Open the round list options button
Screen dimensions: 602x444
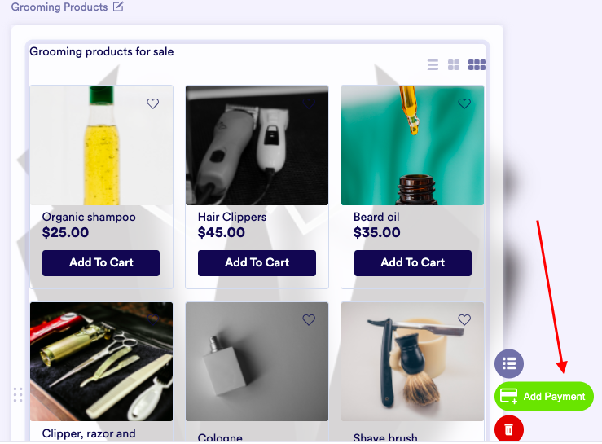click(509, 363)
